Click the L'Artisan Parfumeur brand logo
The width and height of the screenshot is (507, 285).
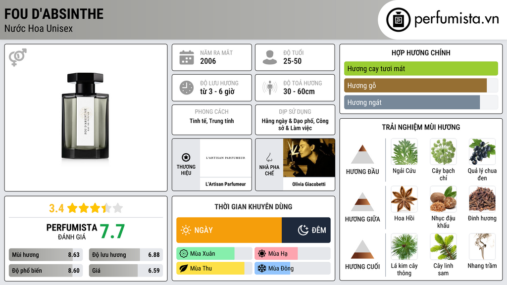226,158
